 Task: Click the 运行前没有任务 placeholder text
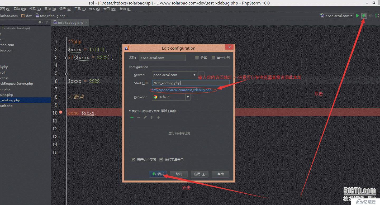(179, 133)
